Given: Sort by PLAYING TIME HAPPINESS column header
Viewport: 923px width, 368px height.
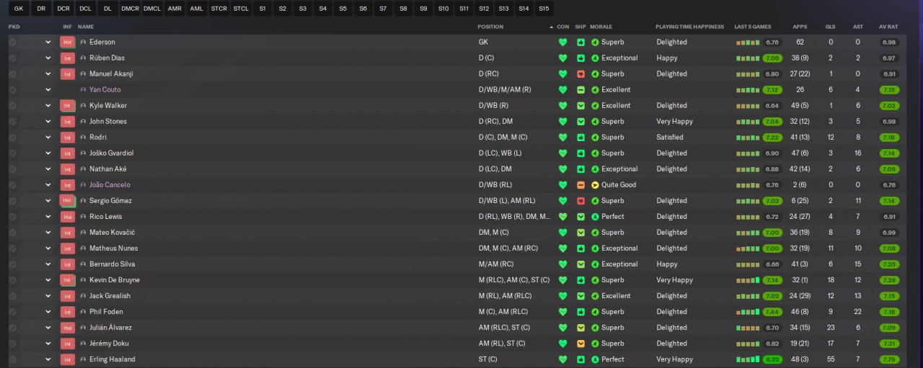Looking at the screenshot, I should click(689, 27).
